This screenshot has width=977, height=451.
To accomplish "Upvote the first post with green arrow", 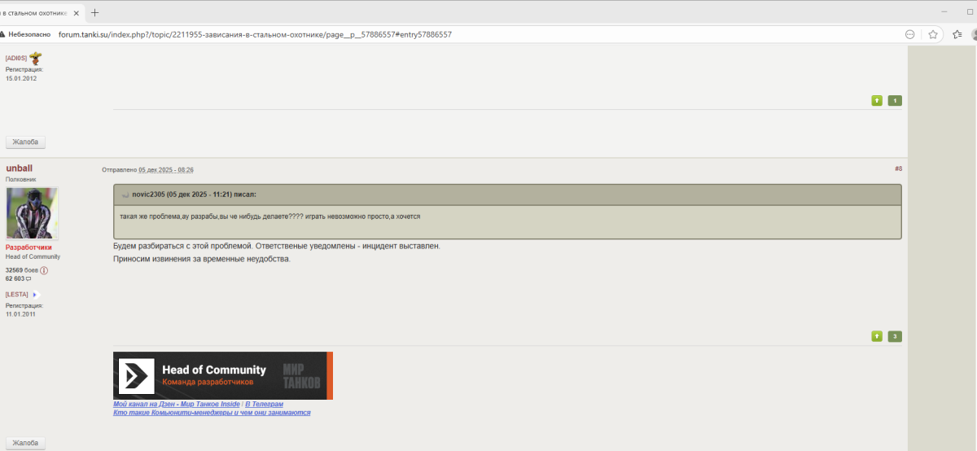I will [x=877, y=101].
